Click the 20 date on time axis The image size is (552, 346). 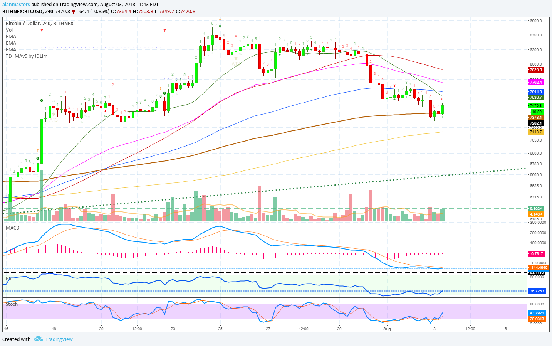[101, 329]
